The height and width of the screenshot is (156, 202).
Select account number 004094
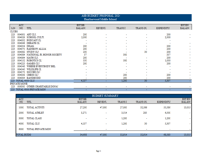21,58
